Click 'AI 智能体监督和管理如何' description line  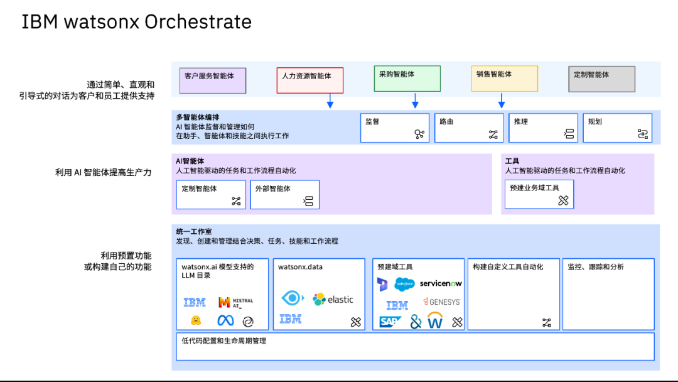[215, 127]
